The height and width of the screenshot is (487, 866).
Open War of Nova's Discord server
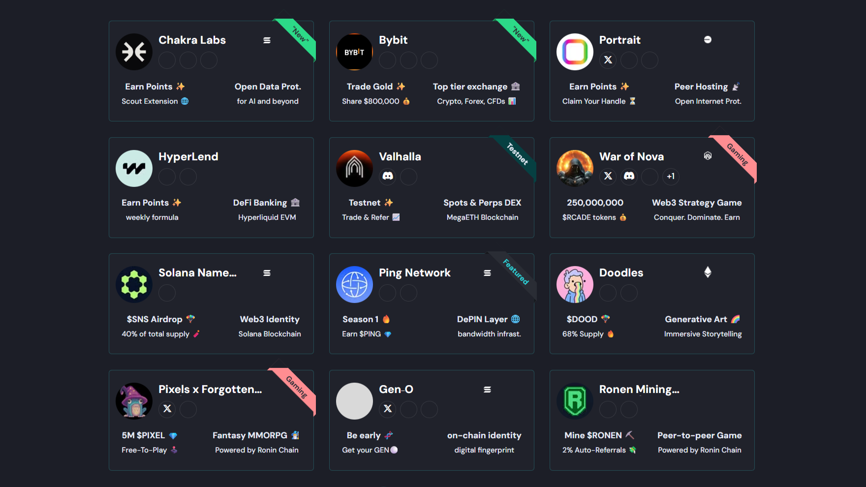[x=629, y=176]
